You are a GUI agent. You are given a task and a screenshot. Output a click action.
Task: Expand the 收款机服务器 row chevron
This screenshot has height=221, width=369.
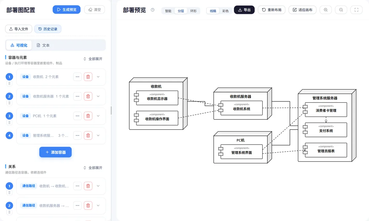[x=98, y=96]
